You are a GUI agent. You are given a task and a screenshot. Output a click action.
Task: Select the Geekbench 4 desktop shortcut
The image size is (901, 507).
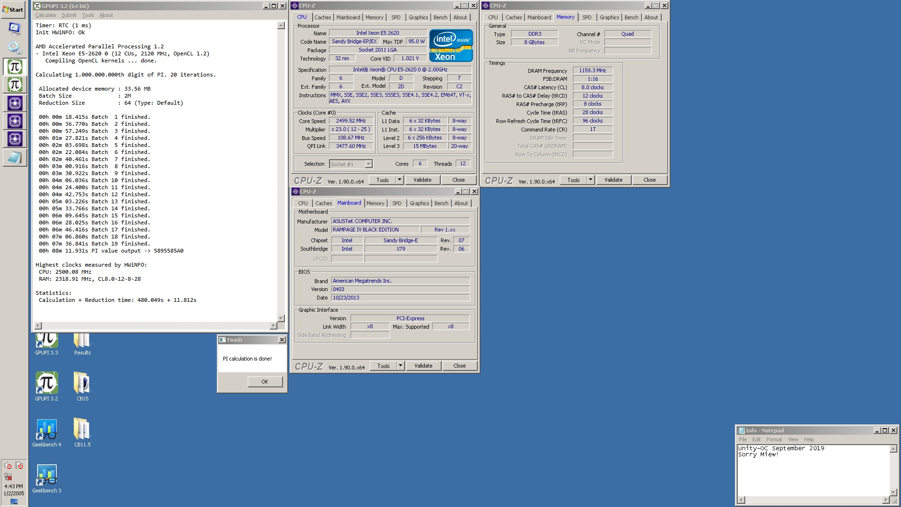[x=46, y=432]
